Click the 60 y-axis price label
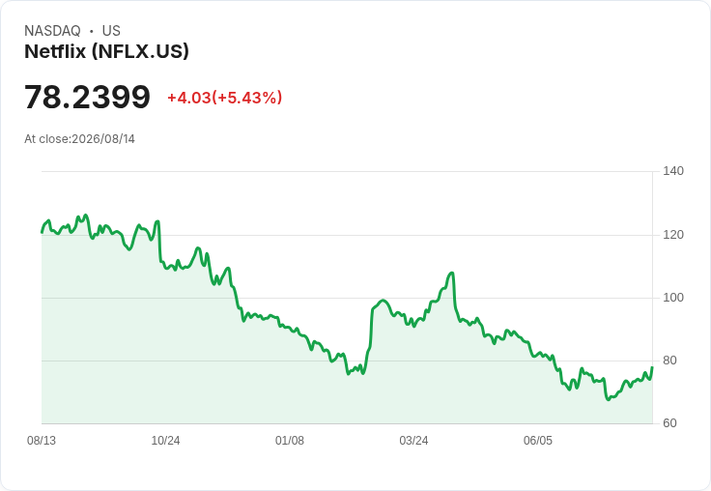Image resolution: width=711 pixels, height=491 pixels. coord(669,423)
